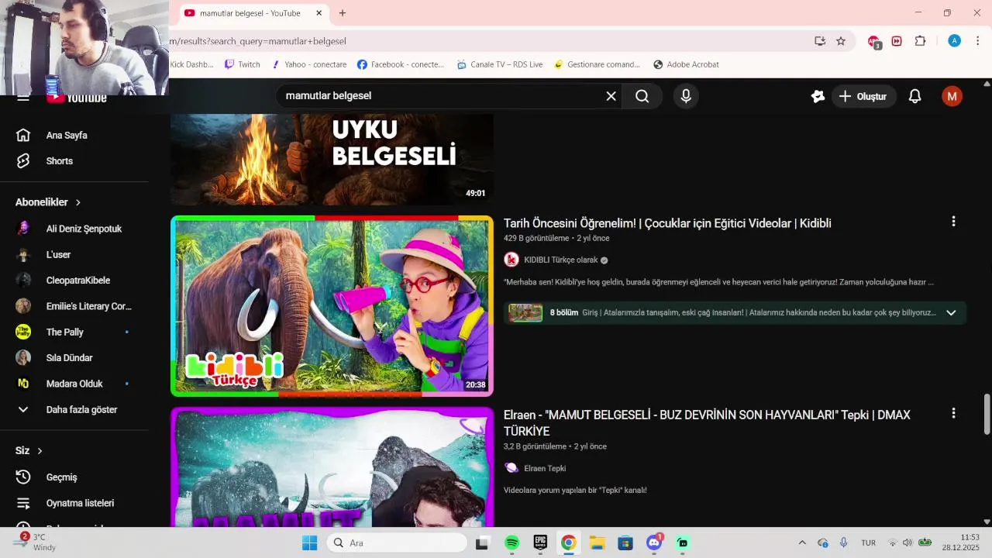Open the Extensions puzzle menu
This screenshot has width=992, height=558.
[x=921, y=41]
